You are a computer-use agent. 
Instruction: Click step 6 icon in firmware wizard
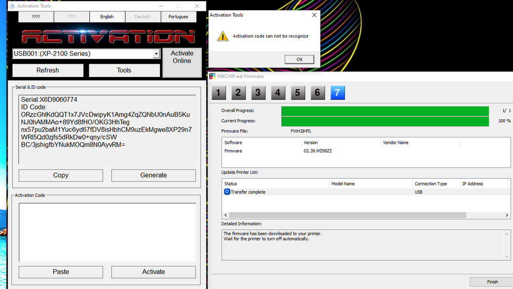(x=317, y=92)
